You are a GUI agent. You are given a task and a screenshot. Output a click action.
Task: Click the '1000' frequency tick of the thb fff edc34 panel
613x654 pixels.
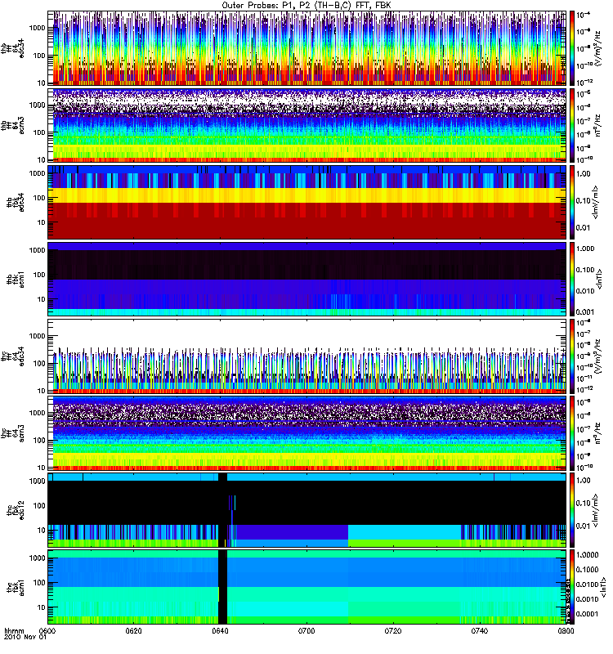point(37,28)
